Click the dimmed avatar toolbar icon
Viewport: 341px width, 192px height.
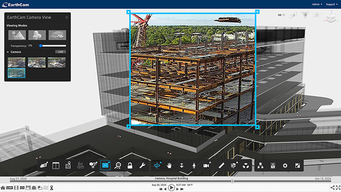pyautogui.click(x=80, y=166)
